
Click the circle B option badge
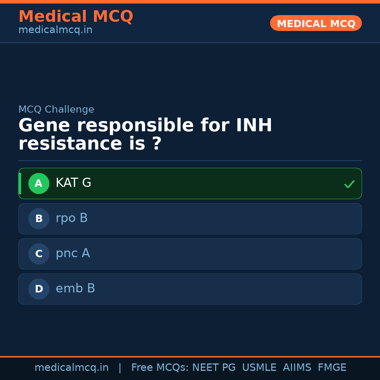[x=39, y=218]
